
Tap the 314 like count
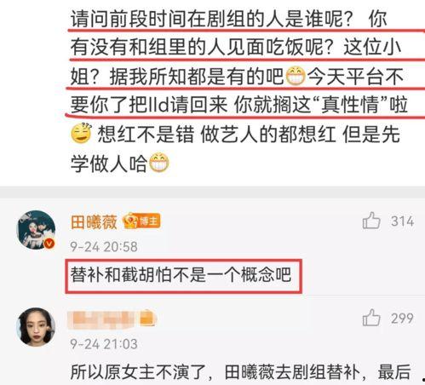click(x=402, y=221)
